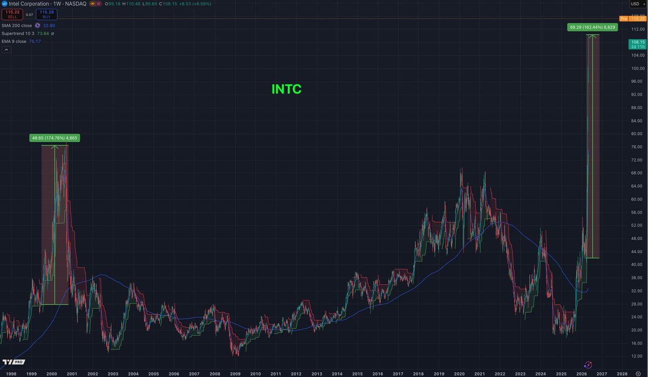Open chart time axis settings gear
Image resolution: width=648 pixels, height=377 pixels.
click(639, 373)
